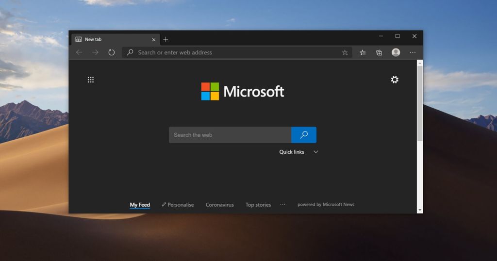Switch to the Coronavirus tab
This screenshot has width=497, height=261.
click(219, 205)
